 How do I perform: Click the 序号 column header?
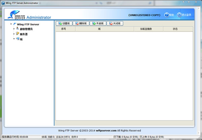click(65, 29)
